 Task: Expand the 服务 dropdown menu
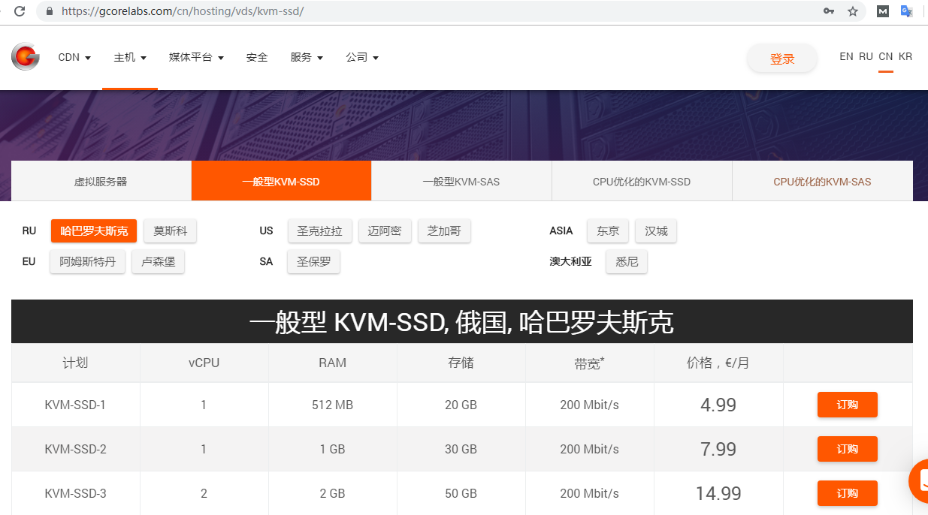point(307,57)
